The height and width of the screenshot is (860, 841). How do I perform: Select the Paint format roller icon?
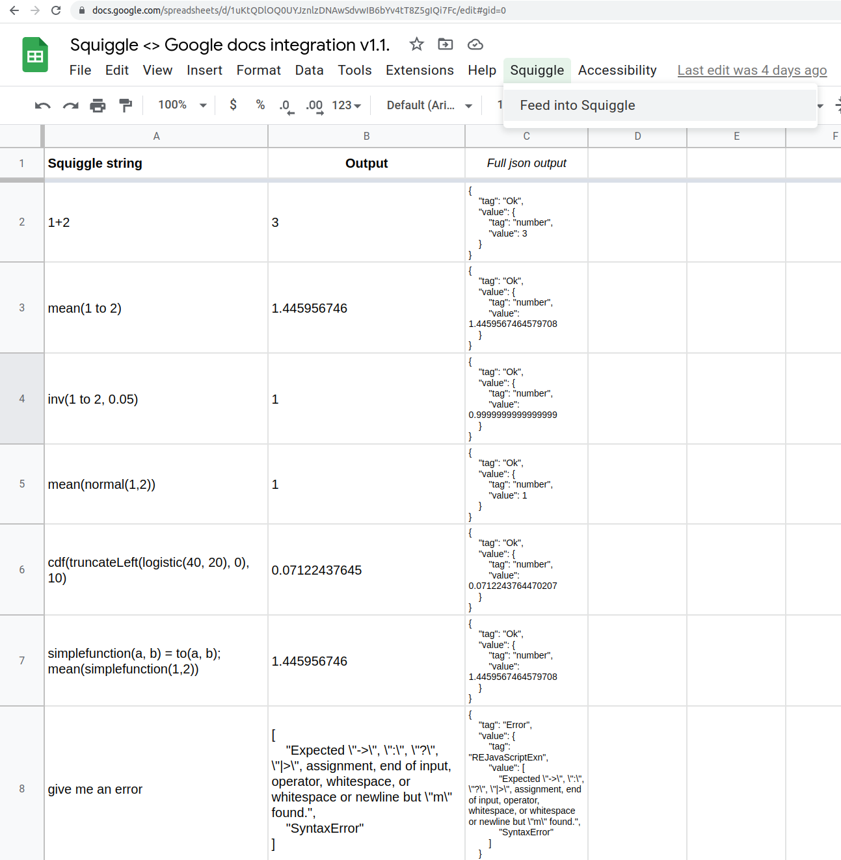click(126, 105)
